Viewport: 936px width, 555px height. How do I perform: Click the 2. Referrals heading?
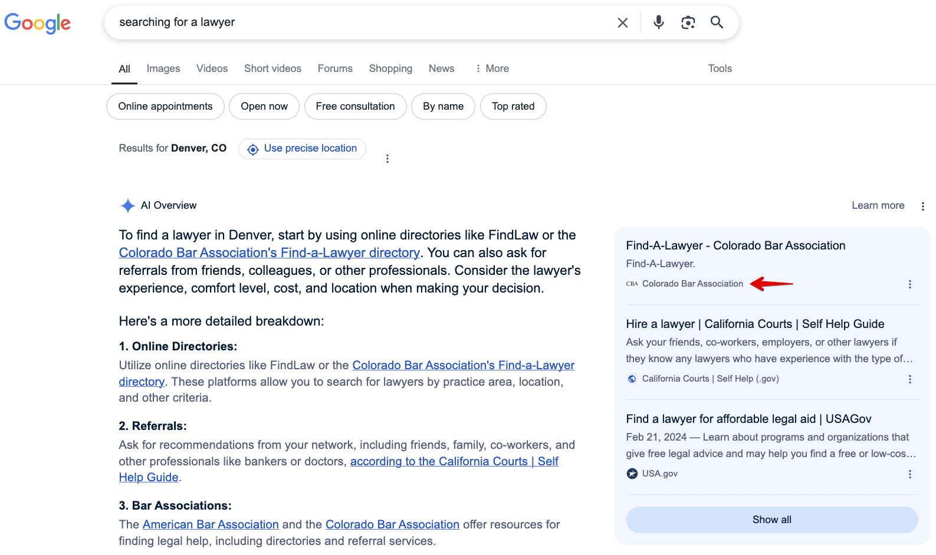click(153, 426)
